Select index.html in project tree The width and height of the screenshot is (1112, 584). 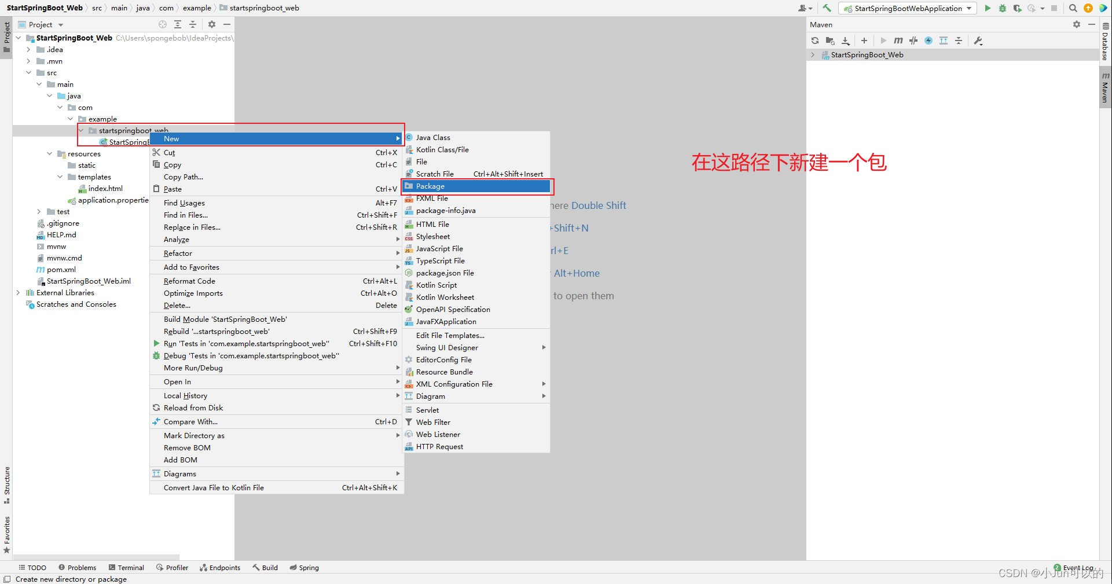[100, 189]
